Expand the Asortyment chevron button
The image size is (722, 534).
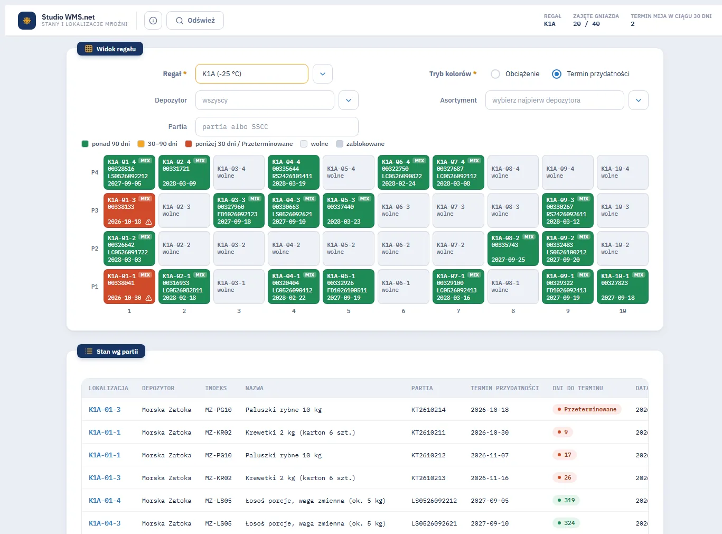point(639,100)
